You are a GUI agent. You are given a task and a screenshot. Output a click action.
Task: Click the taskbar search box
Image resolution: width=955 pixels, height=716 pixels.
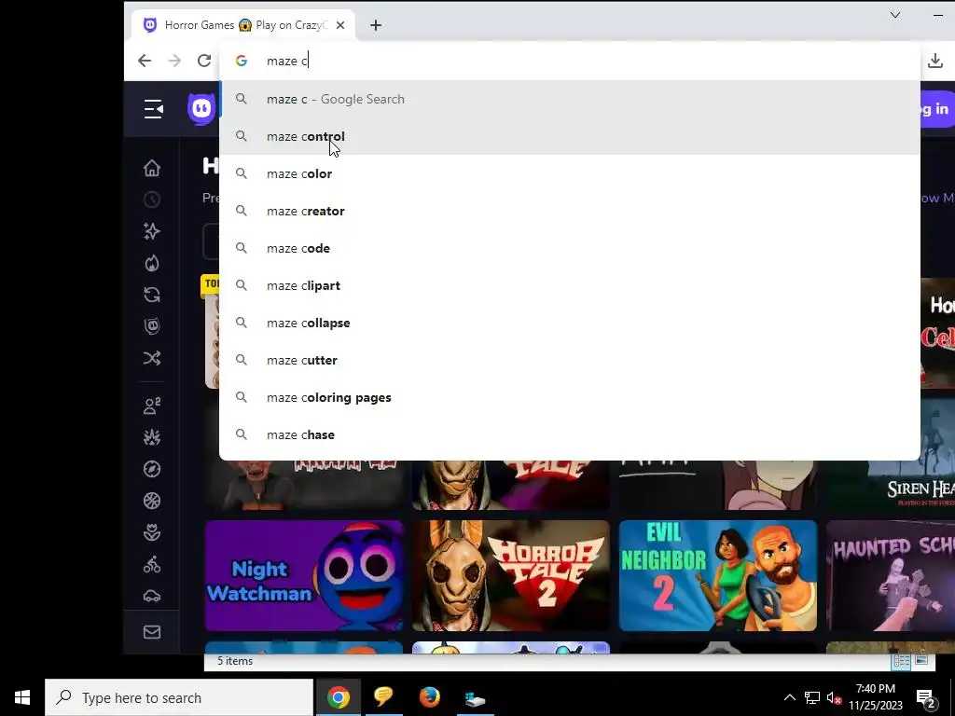coord(179,697)
